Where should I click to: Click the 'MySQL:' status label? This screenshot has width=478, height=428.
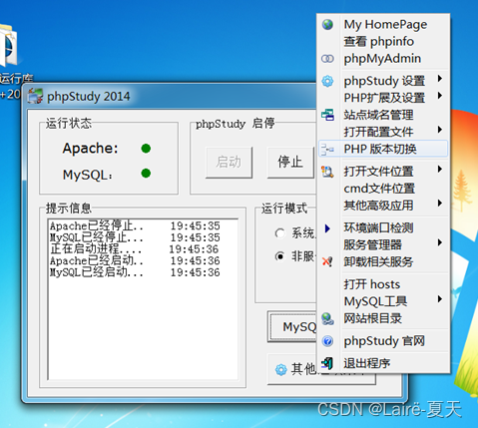pyautogui.click(x=88, y=175)
